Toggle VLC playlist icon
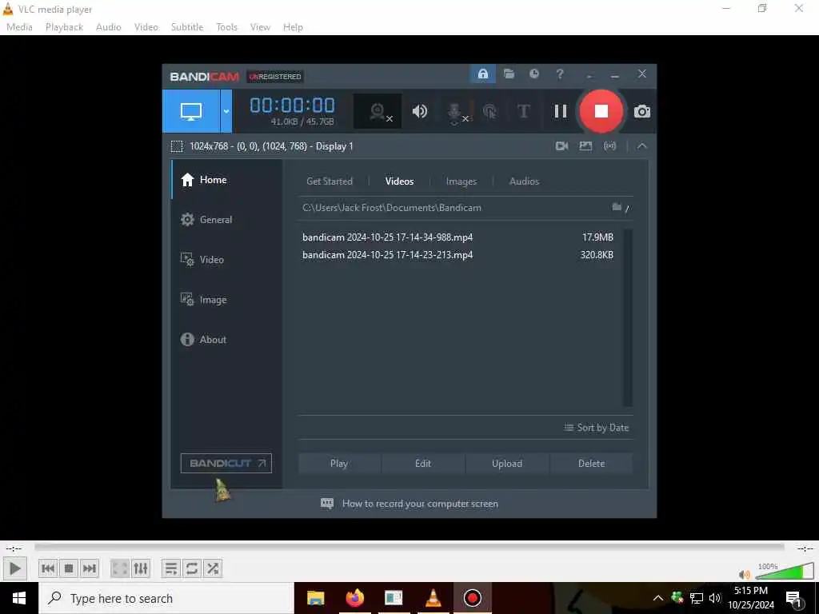The image size is (819, 614). click(x=171, y=568)
